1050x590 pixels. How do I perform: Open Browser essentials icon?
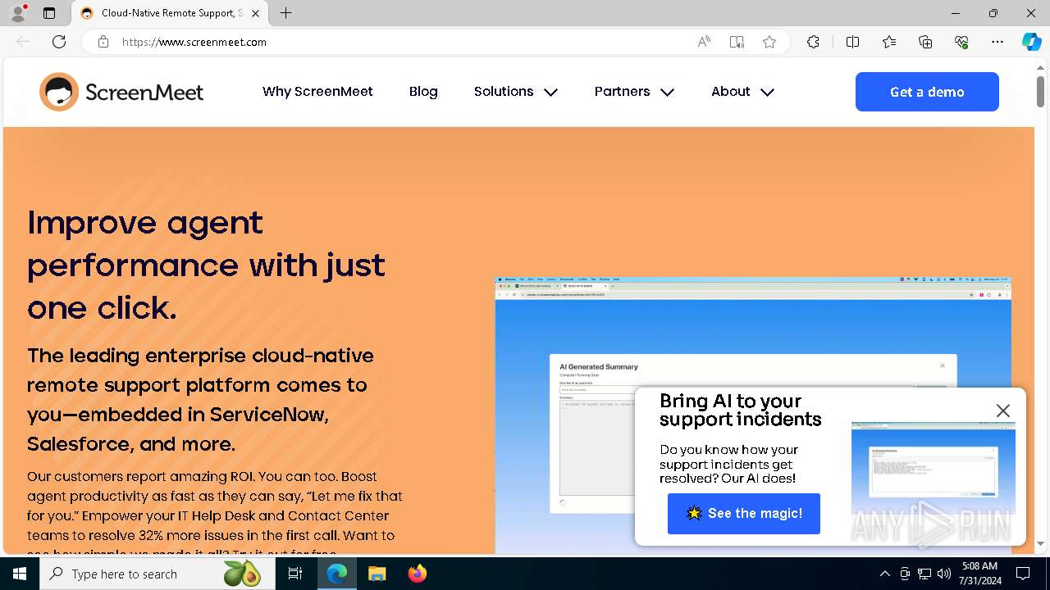pos(961,42)
